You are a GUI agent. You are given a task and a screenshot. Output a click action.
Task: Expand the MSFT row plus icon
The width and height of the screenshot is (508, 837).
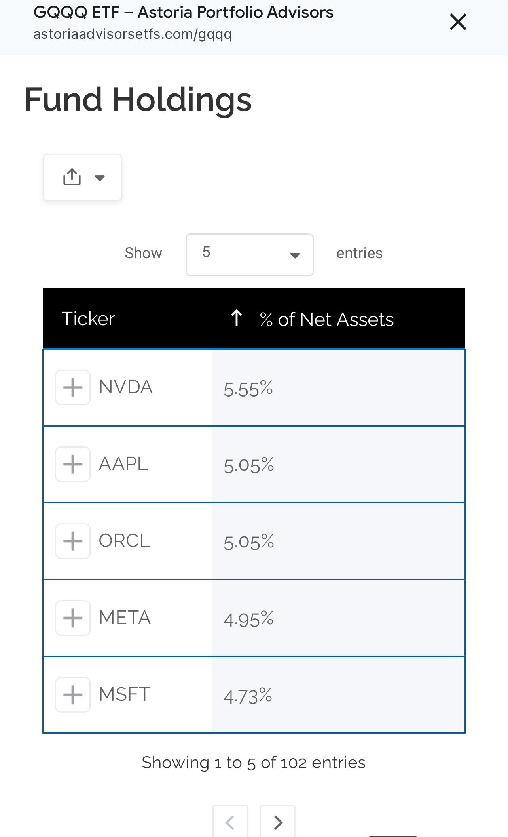[x=73, y=695]
